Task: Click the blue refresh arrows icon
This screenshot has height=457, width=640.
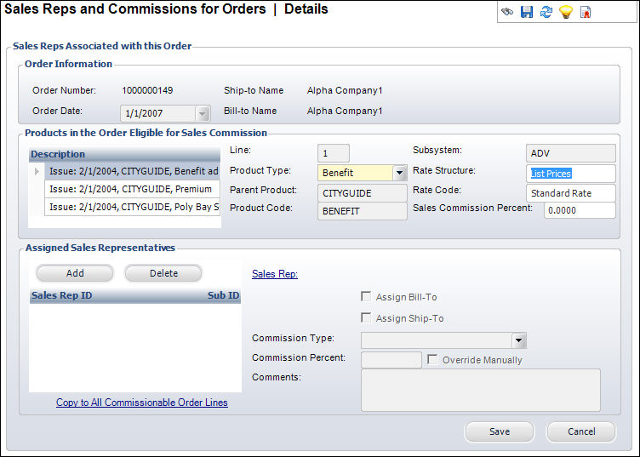Action: coord(546,13)
